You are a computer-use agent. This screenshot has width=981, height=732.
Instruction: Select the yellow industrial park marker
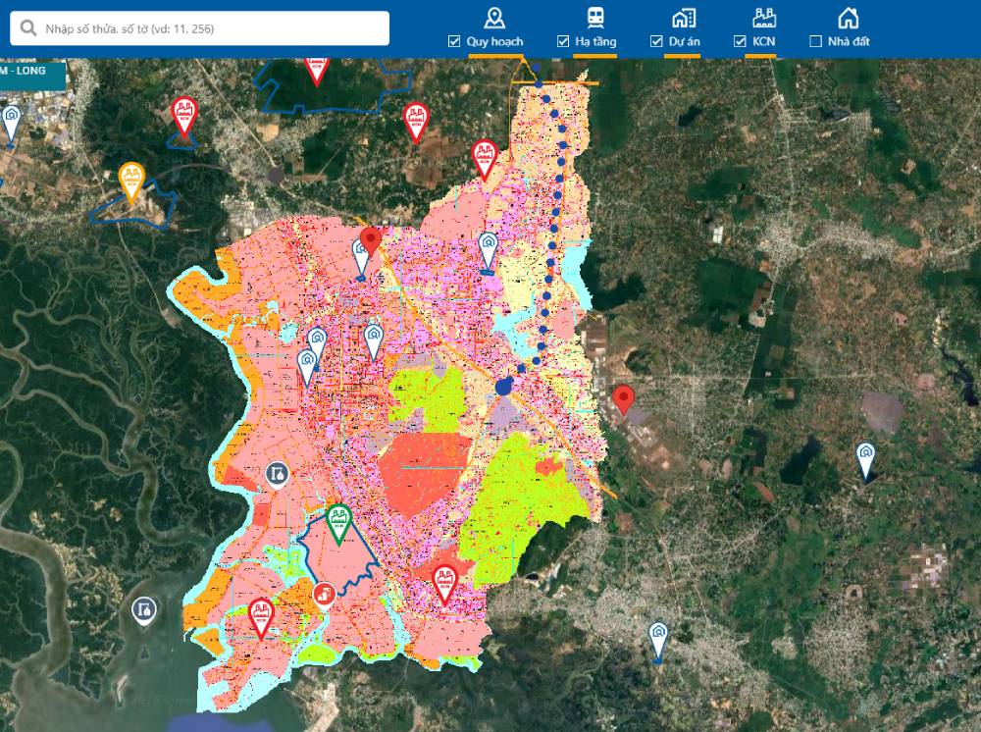tap(131, 181)
